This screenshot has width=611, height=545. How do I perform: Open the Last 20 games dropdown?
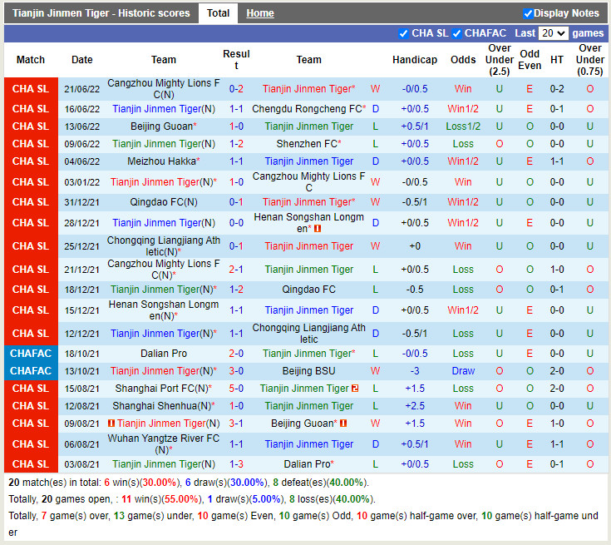click(x=553, y=33)
